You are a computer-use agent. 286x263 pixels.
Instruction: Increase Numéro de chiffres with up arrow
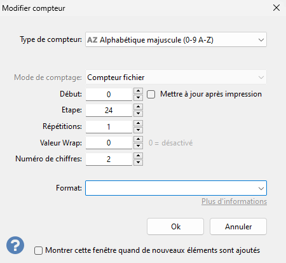point(139,156)
